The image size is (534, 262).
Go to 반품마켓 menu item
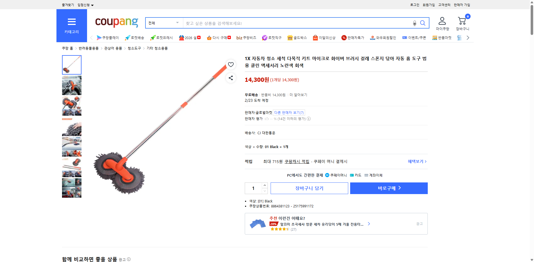point(442,38)
